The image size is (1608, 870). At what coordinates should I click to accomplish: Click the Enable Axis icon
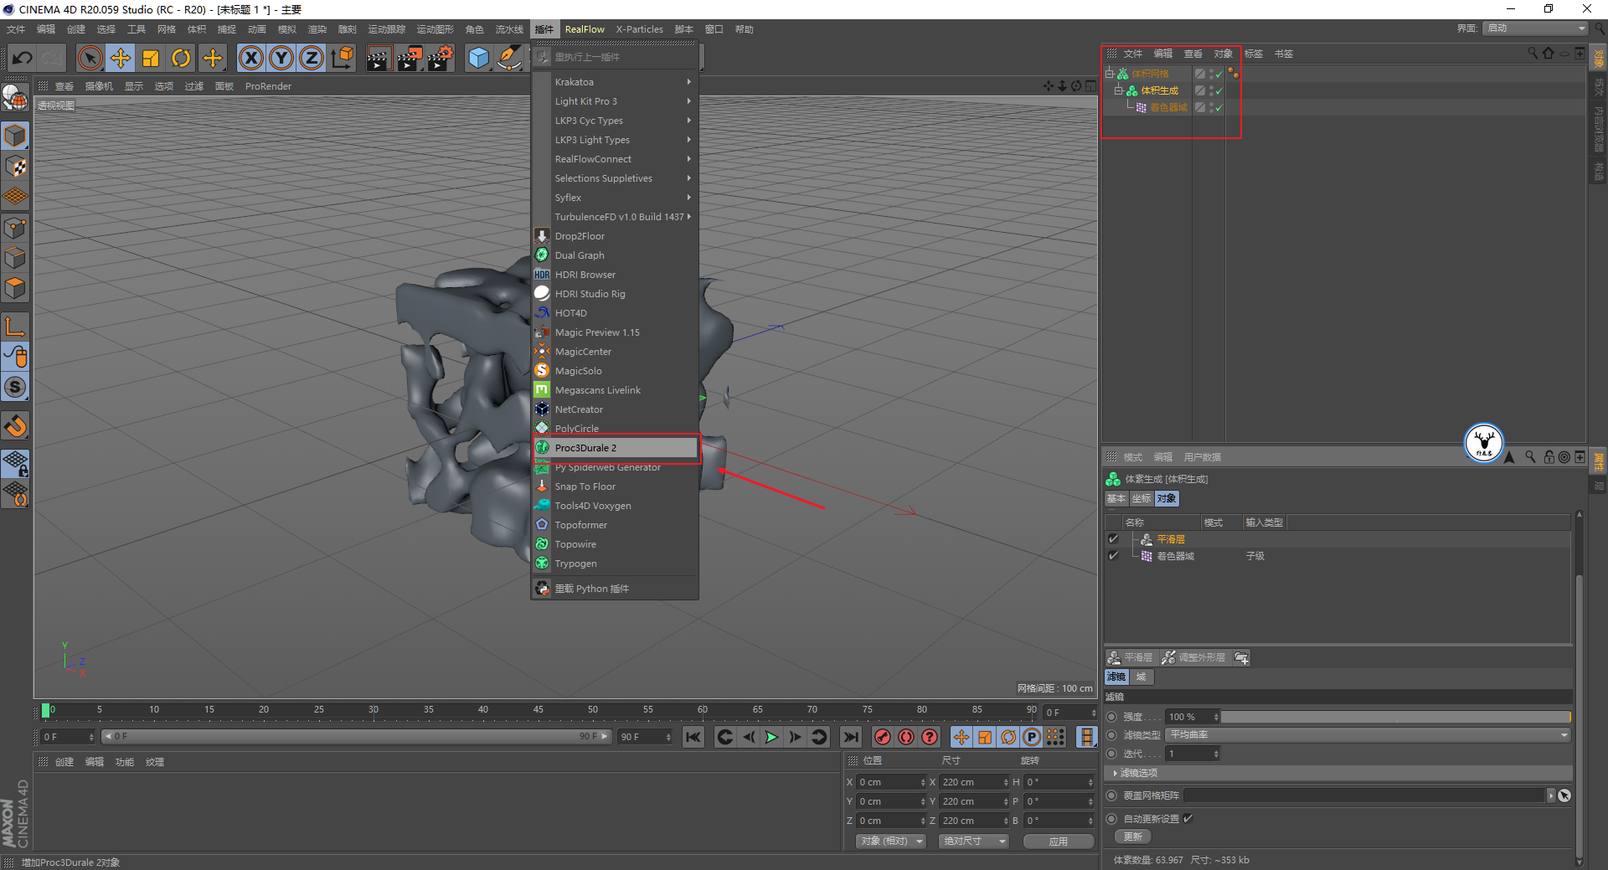click(15, 326)
